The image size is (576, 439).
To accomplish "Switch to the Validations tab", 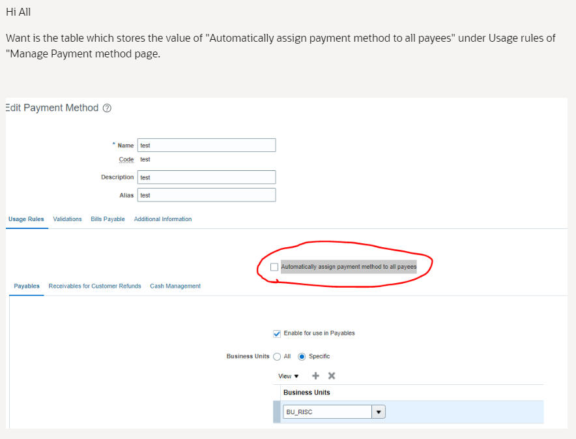I will [67, 219].
